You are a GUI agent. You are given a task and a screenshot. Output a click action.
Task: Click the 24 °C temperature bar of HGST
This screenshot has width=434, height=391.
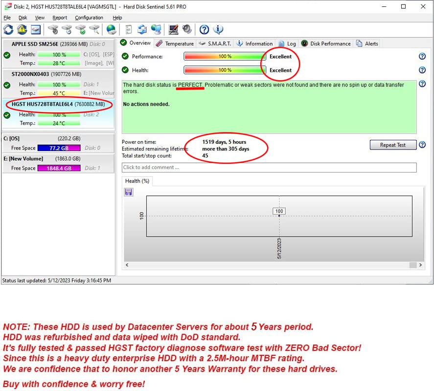(59, 123)
